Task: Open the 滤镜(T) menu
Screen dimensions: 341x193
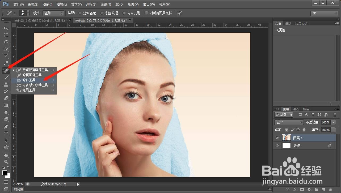Action: (106, 5)
